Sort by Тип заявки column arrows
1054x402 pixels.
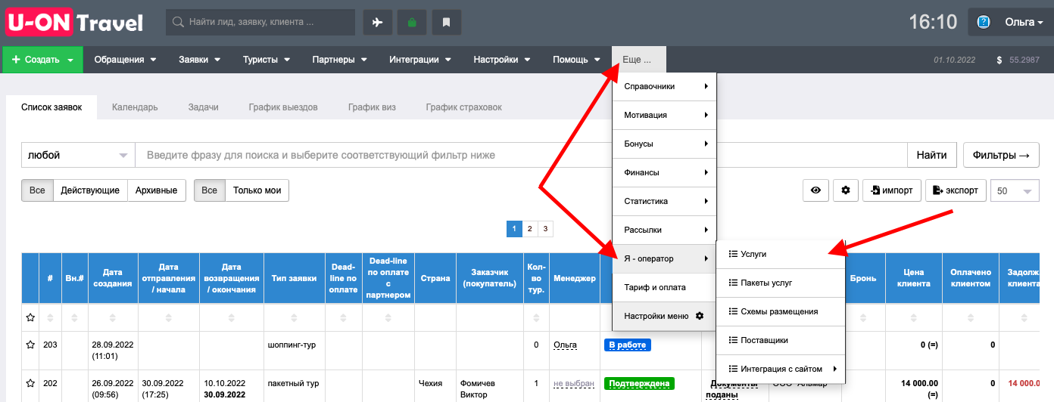tap(295, 317)
